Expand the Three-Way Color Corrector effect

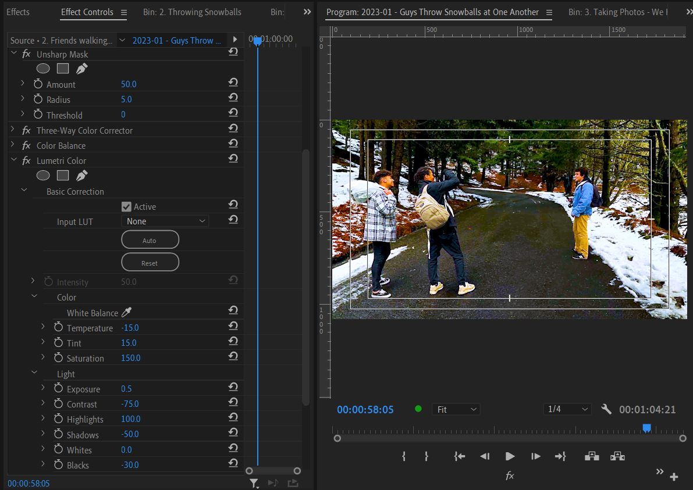pyautogui.click(x=12, y=130)
